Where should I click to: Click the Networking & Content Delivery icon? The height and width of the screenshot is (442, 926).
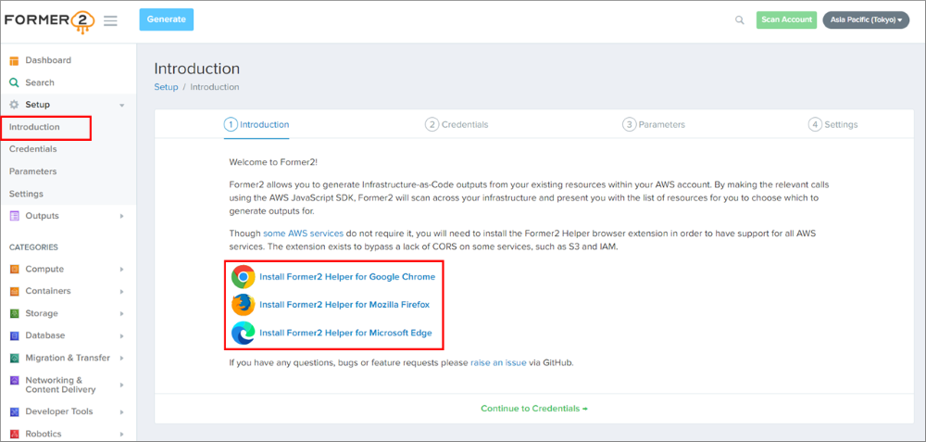point(14,381)
